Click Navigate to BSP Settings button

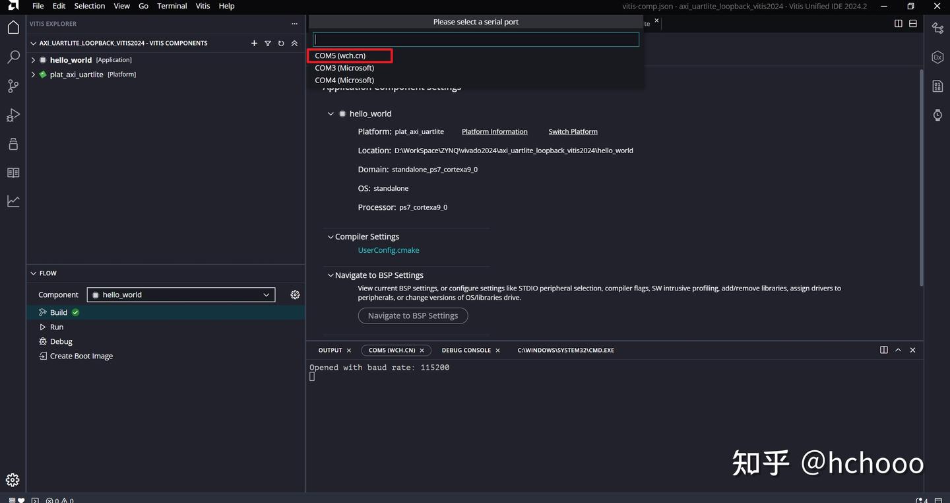tap(413, 316)
